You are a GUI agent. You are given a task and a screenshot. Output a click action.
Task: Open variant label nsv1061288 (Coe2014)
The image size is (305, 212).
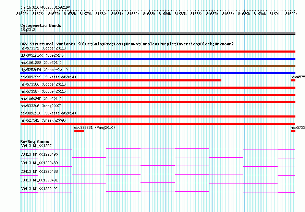pyautogui.click(x=41, y=63)
